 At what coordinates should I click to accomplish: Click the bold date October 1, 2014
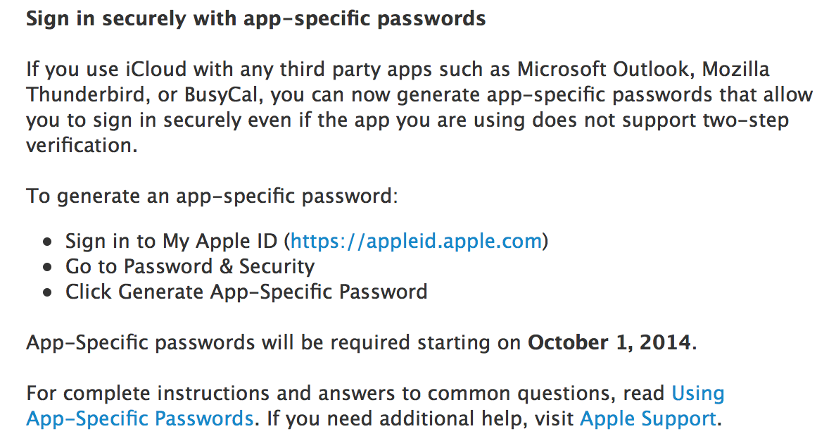coord(609,343)
